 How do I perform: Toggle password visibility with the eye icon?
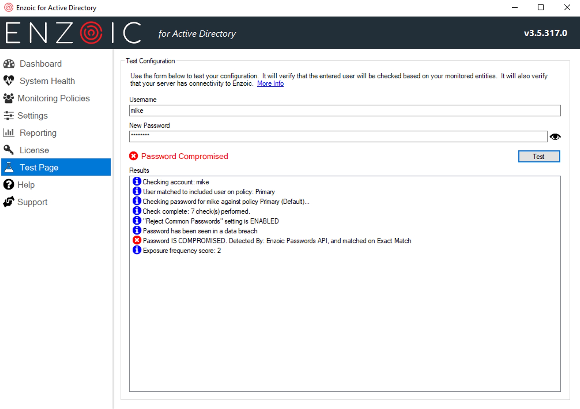[555, 137]
